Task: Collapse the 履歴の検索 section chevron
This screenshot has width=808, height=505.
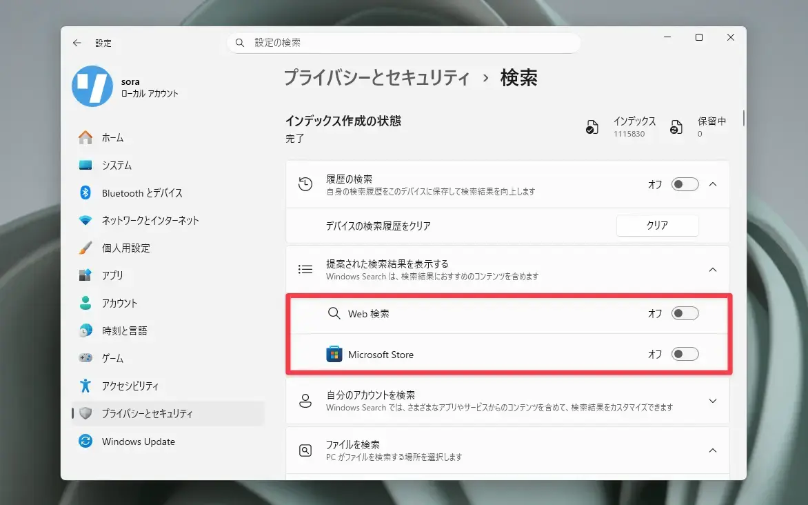Action: coord(713,184)
